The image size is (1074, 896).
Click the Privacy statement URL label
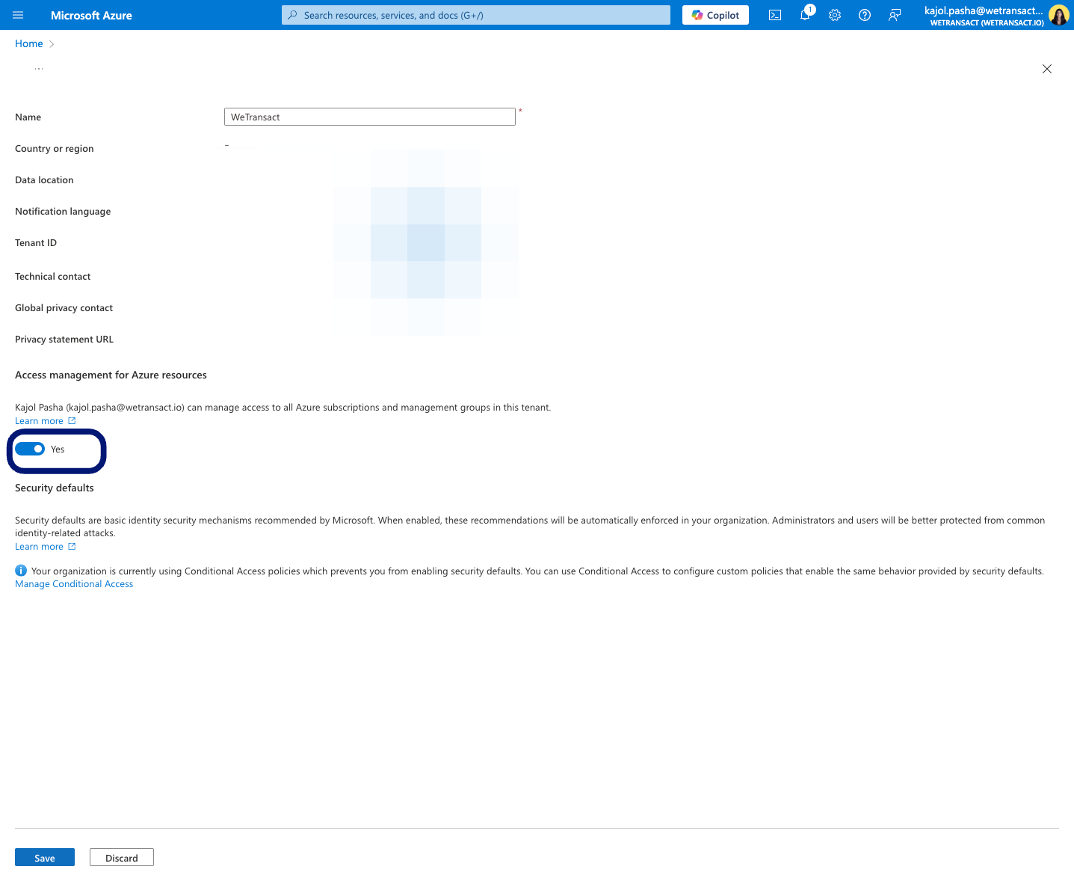pyautogui.click(x=64, y=340)
